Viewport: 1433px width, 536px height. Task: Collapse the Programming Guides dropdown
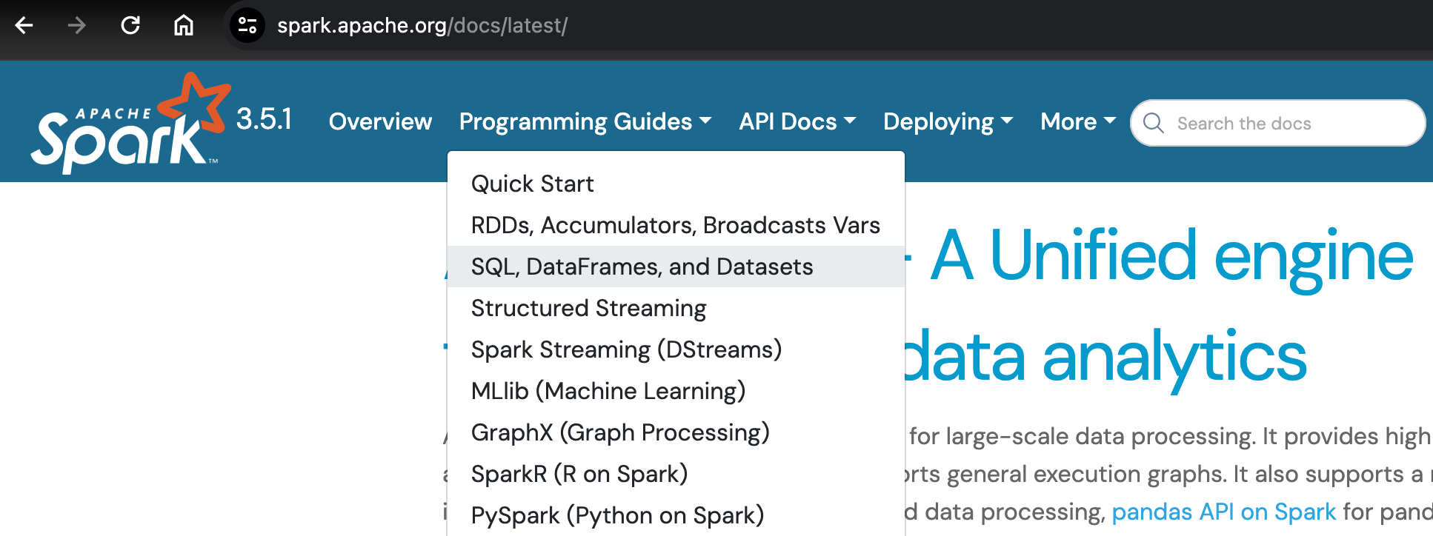[x=585, y=121]
